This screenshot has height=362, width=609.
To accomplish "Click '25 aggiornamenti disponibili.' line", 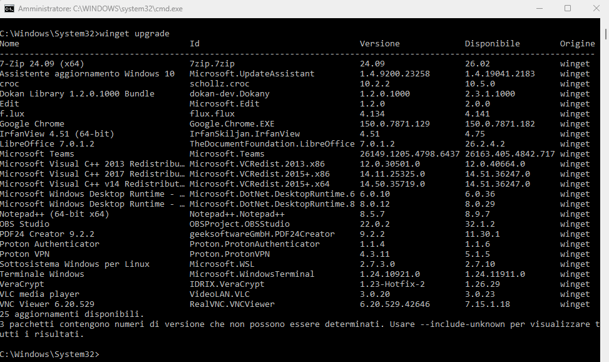I will click(72, 314).
